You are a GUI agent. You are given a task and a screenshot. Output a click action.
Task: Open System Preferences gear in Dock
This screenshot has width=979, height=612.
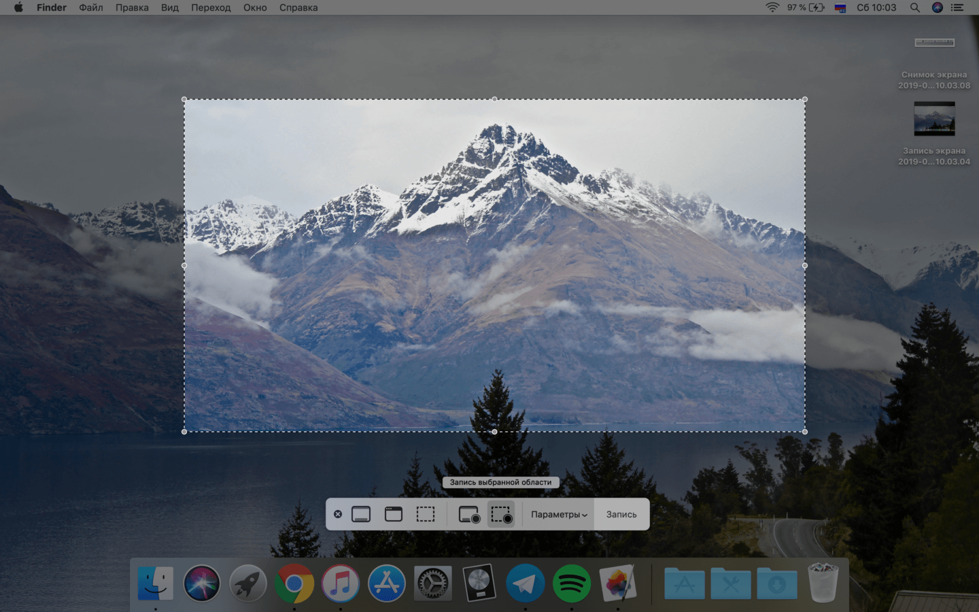point(433,583)
